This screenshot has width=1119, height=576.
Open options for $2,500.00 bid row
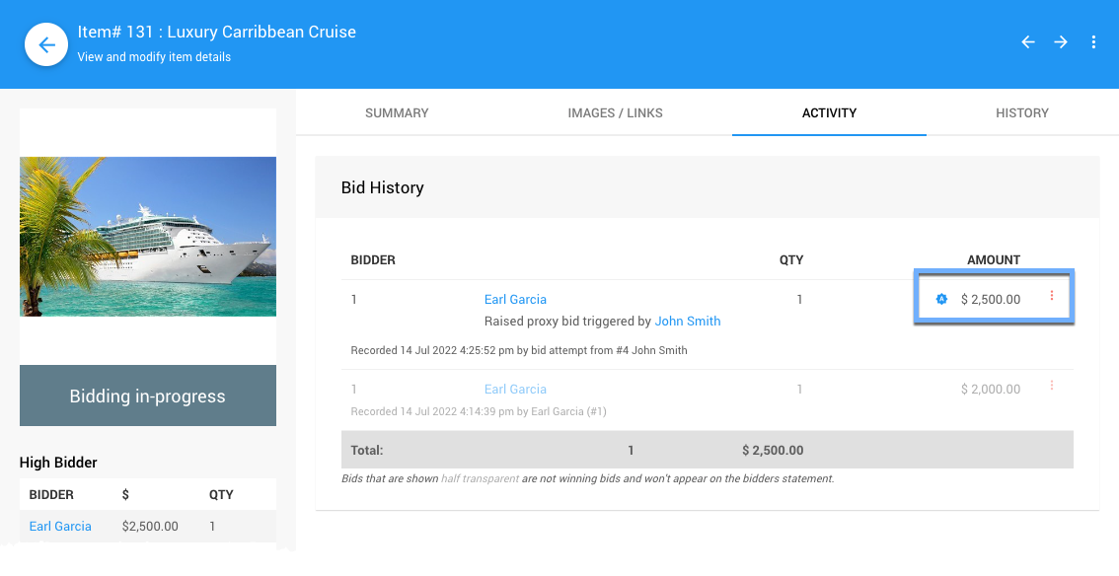pos(1052,296)
